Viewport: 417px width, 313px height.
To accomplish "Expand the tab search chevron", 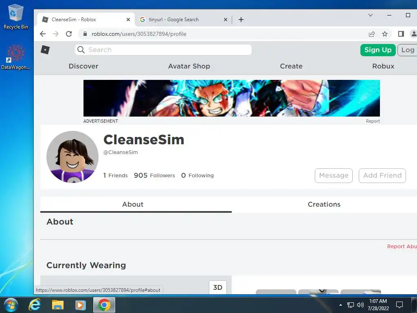I will coord(371,15).
